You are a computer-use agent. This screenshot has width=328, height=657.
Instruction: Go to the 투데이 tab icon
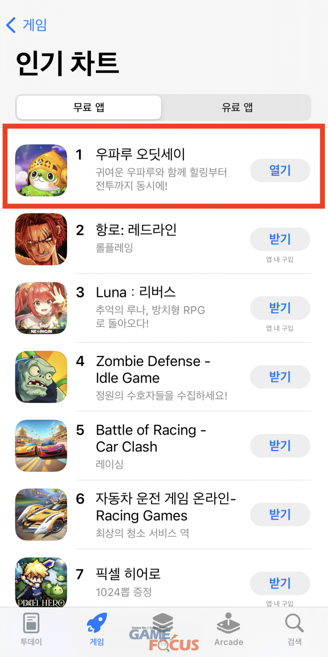[x=31, y=624]
